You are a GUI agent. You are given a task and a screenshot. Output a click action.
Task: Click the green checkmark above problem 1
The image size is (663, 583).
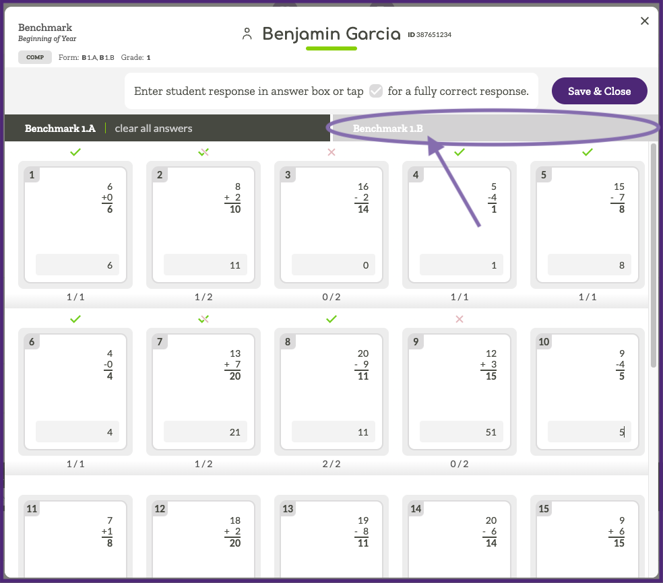[x=75, y=153]
